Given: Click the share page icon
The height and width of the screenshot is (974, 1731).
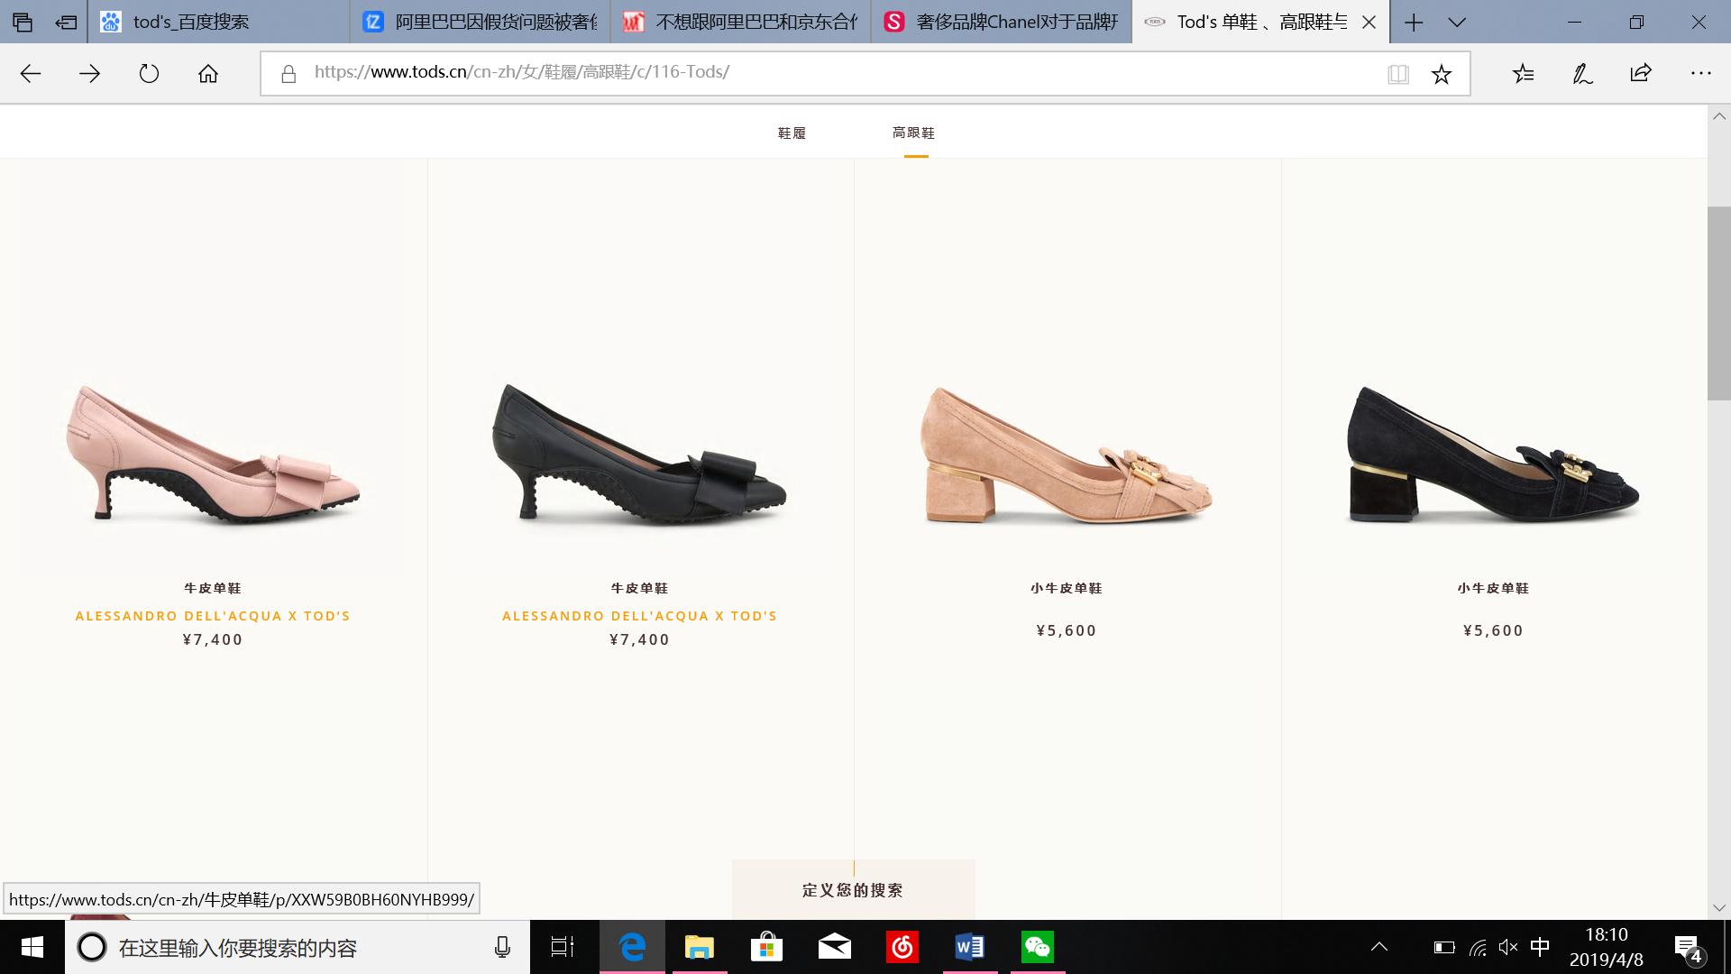Looking at the screenshot, I should tap(1641, 74).
